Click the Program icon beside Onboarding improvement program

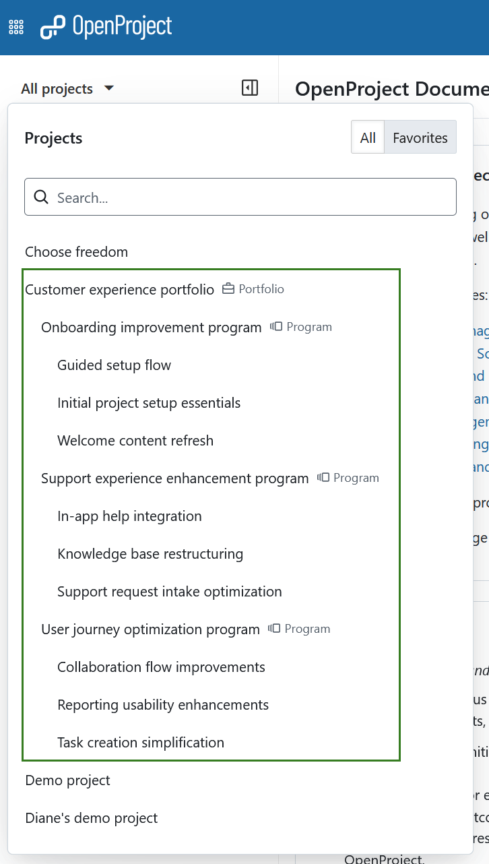[x=275, y=326]
